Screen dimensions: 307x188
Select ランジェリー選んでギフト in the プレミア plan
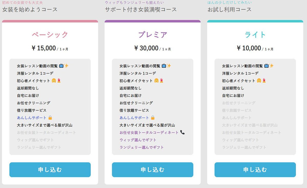coord(142,147)
